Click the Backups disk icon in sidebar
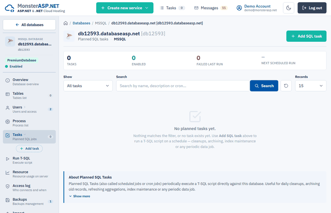This screenshot has height=213, width=331. tap(8, 200)
